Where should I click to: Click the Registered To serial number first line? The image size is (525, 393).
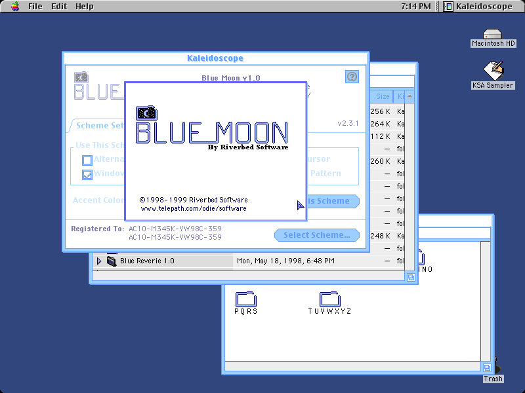coord(175,229)
